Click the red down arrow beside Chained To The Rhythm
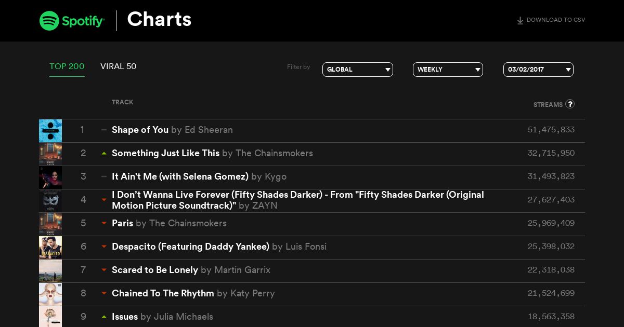 tap(104, 293)
